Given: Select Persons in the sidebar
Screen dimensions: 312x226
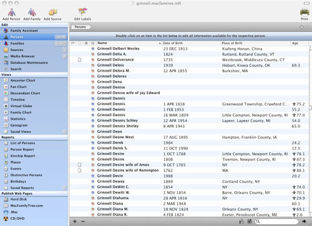Looking at the screenshot, I should click(x=34, y=37).
